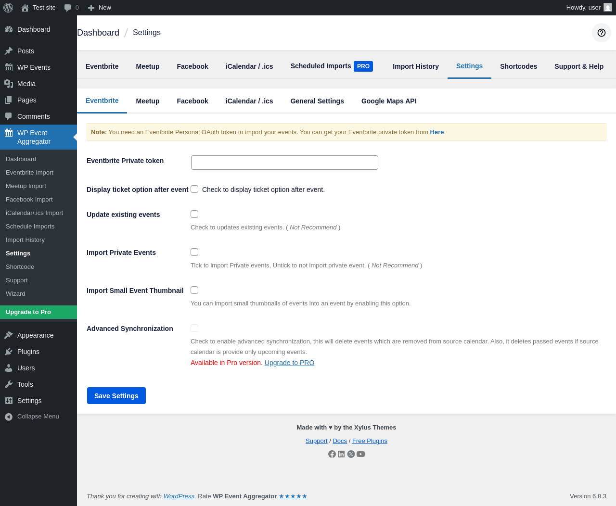Open the Scheduled Imports PRO tab
616x506 pixels.
coord(332,66)
